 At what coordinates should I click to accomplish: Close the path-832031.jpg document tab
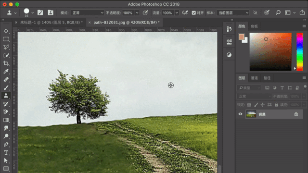[90, 23]
